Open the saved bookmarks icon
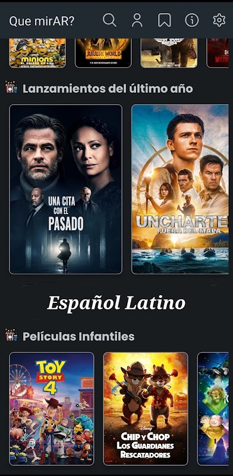Viewport: 233px width, 476px height. click(x=165, y=20)
